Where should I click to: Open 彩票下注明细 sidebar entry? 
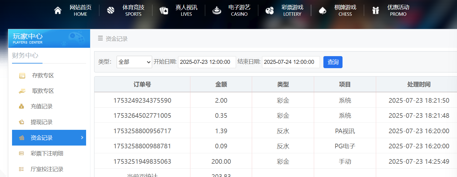click(47, 153)
